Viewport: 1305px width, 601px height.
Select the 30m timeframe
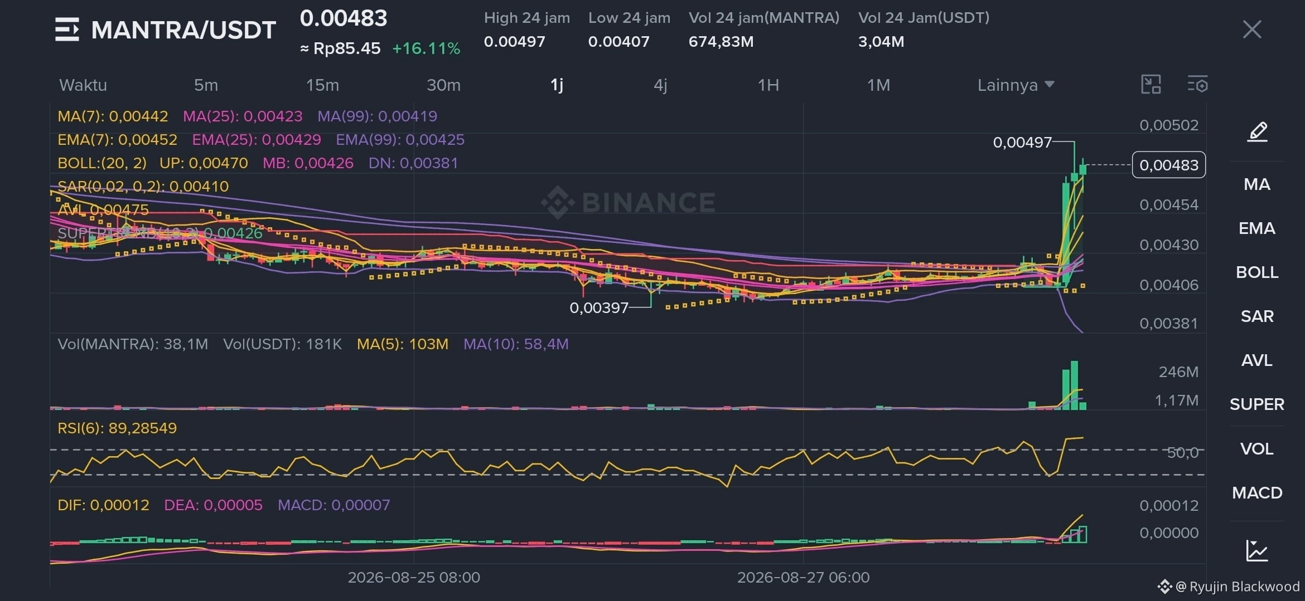(x=443, y=85)
